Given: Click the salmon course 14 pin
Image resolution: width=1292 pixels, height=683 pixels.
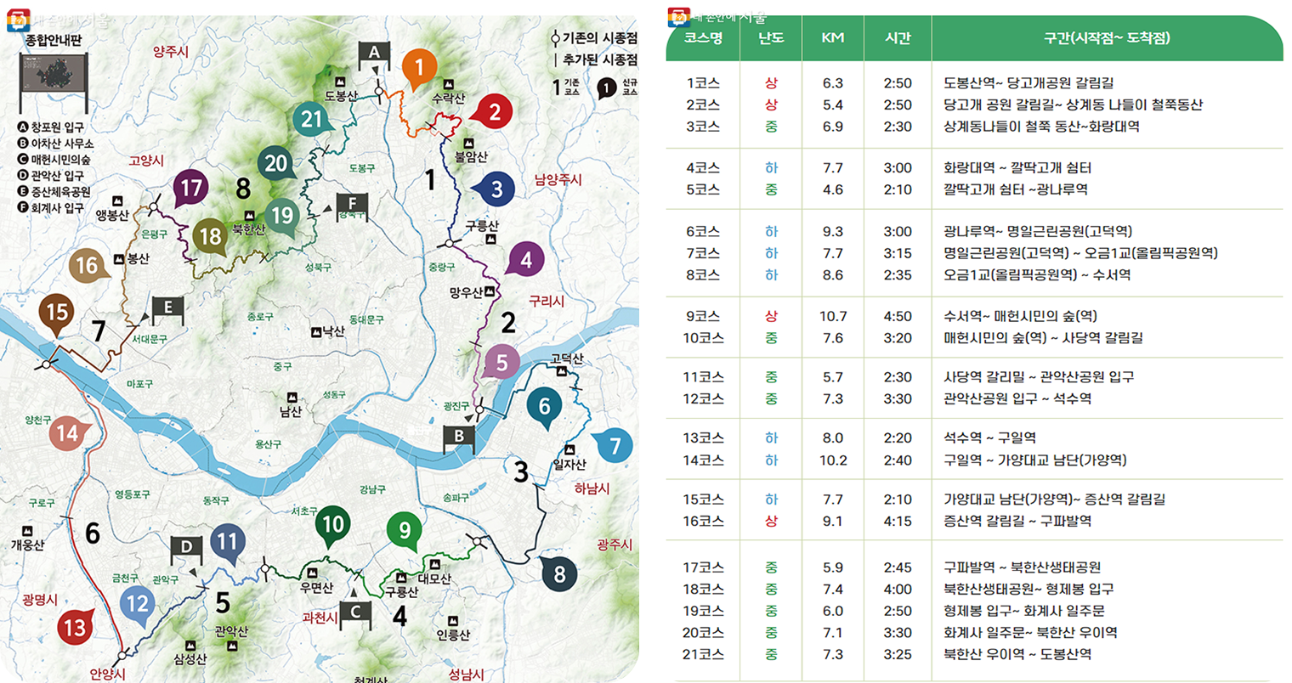Looking at the screenshot, I should coord(68,434).
